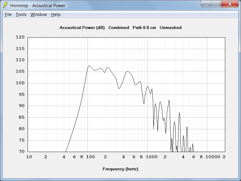This screenshot has height=181, width=241.
Task: Click the Hornresp window title text
Action: click(x=38, y=6)
